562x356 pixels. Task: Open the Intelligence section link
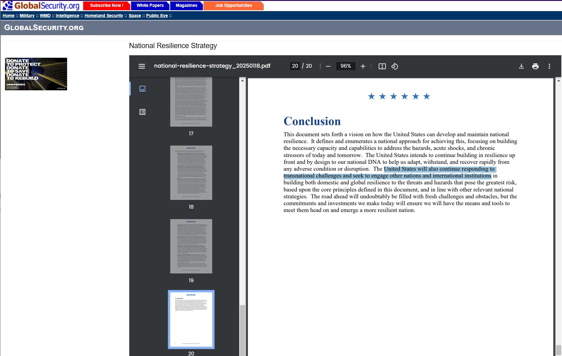[67, 16]
